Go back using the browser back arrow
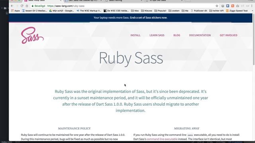The height and width of the screenshot is (143, 255). pos(12,6)
